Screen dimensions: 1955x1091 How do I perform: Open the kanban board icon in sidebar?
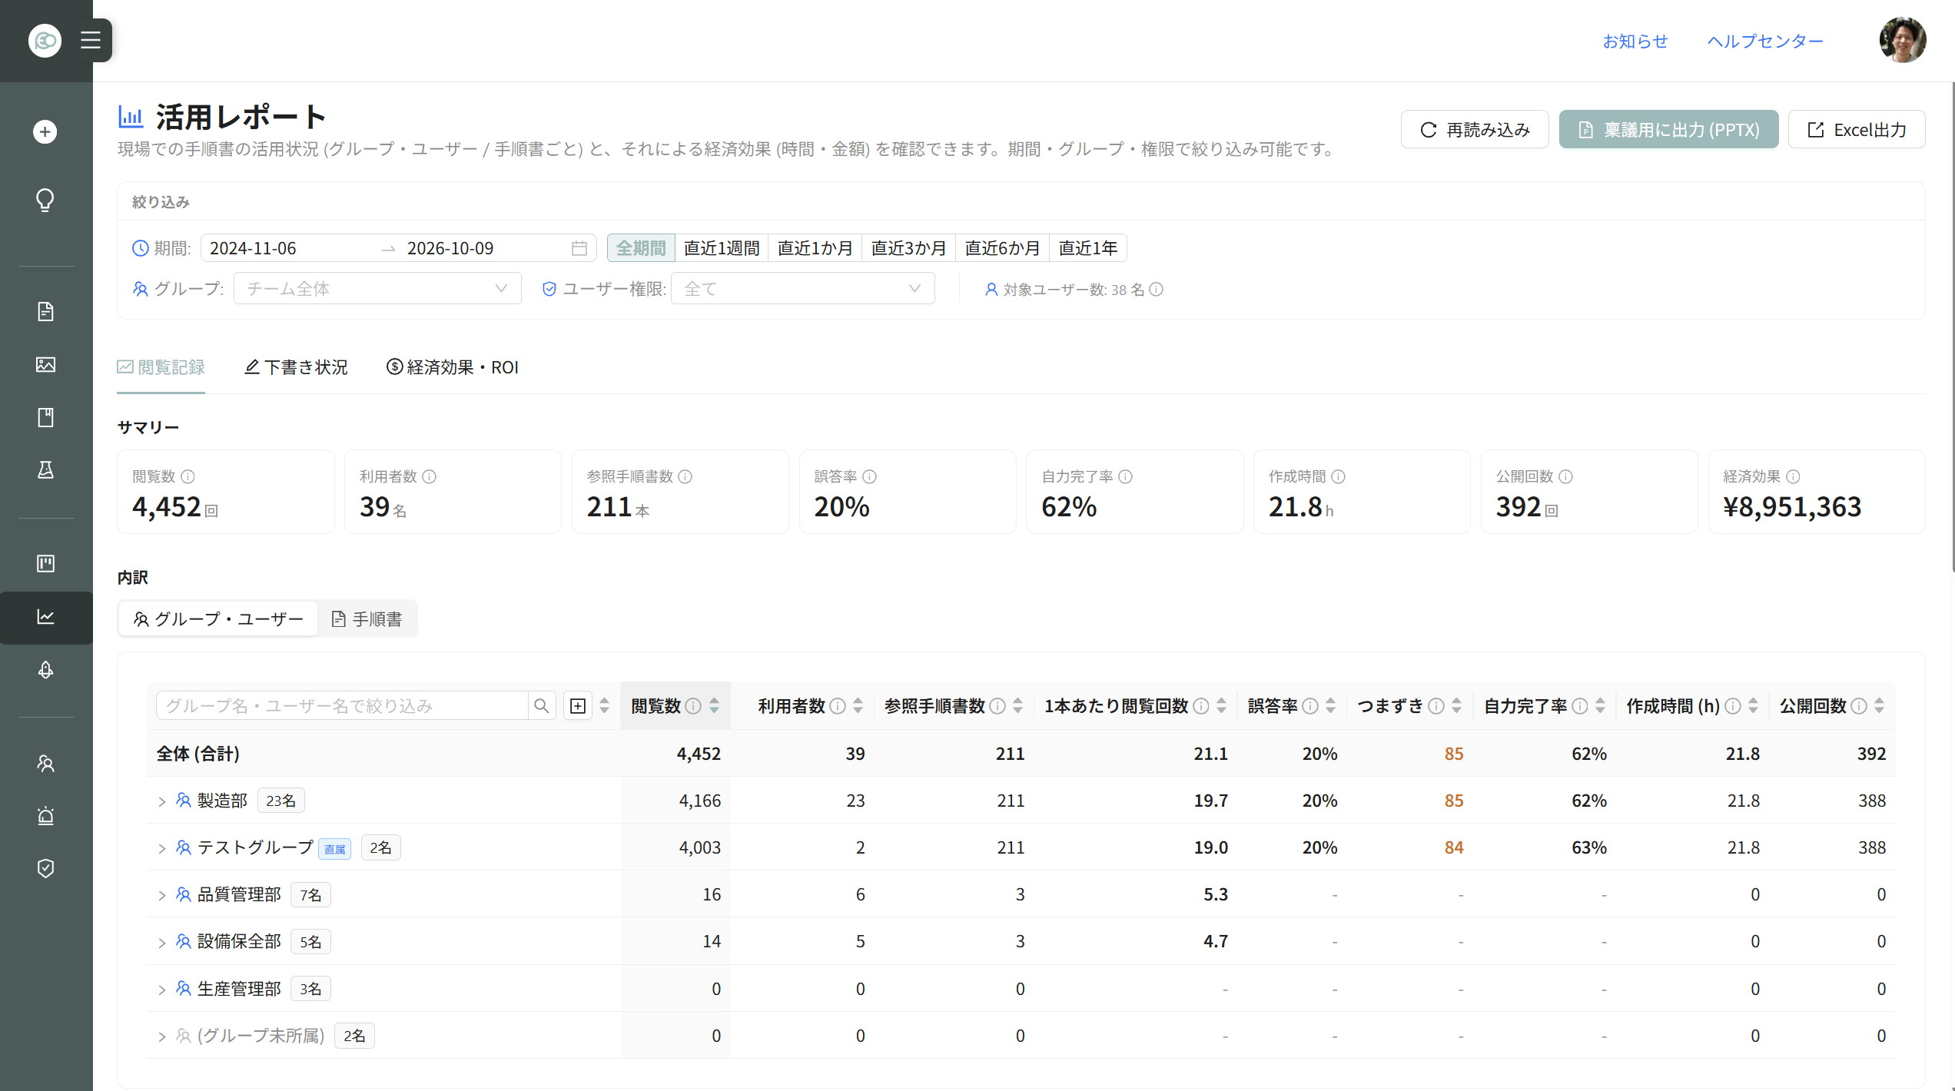click(45, 563)
